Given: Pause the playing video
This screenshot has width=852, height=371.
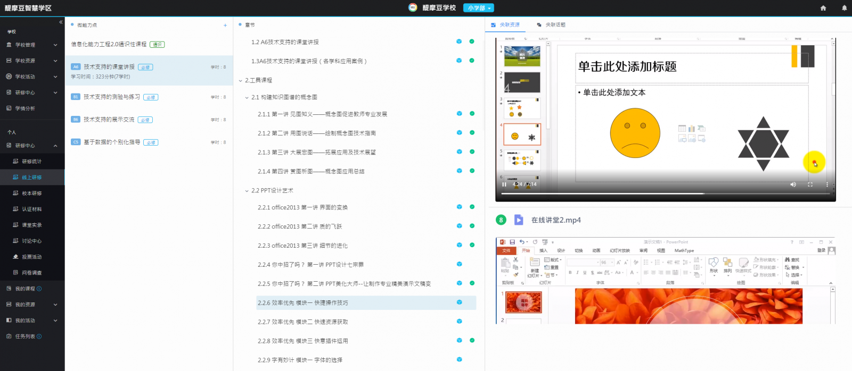Looking at the screenshot, I should click(504, 184).
